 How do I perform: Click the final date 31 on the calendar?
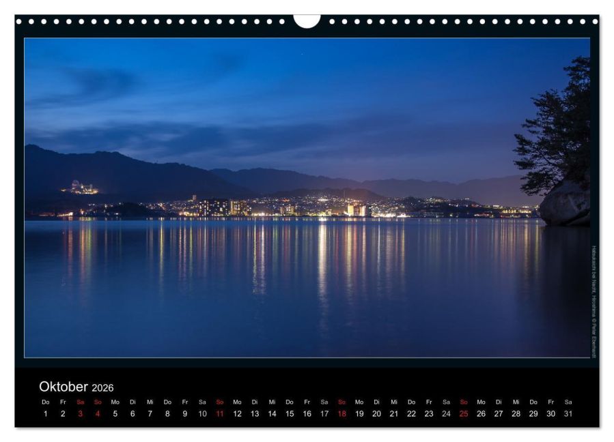coord(567,412)
